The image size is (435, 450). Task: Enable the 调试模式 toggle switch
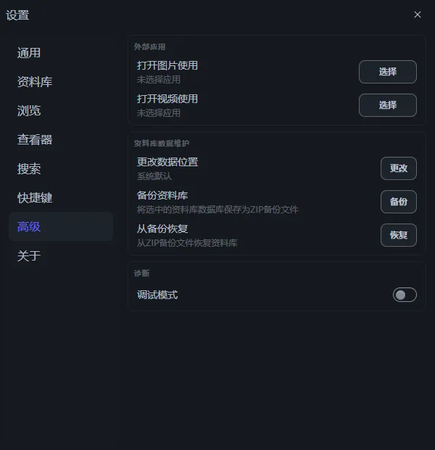pyautogui.click(x=405, y=295)
